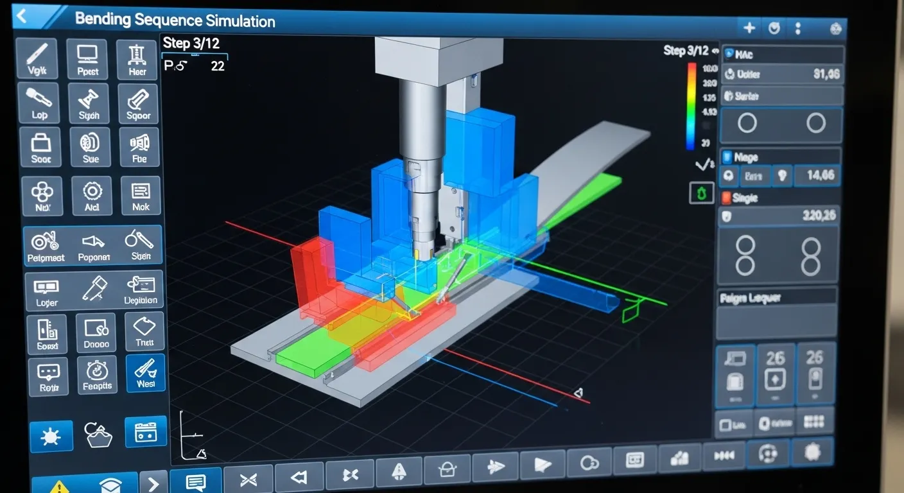This screenshot has width=904, height=493.
Task: Select the Feoptis stopwatch icon
Action: [x=97, y=374]
